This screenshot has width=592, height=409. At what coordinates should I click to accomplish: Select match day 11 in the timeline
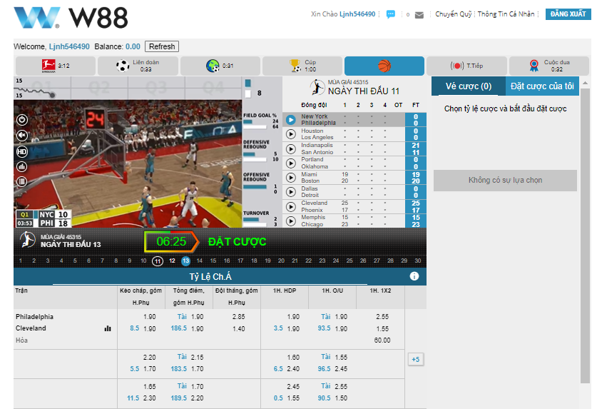point(158,261)
